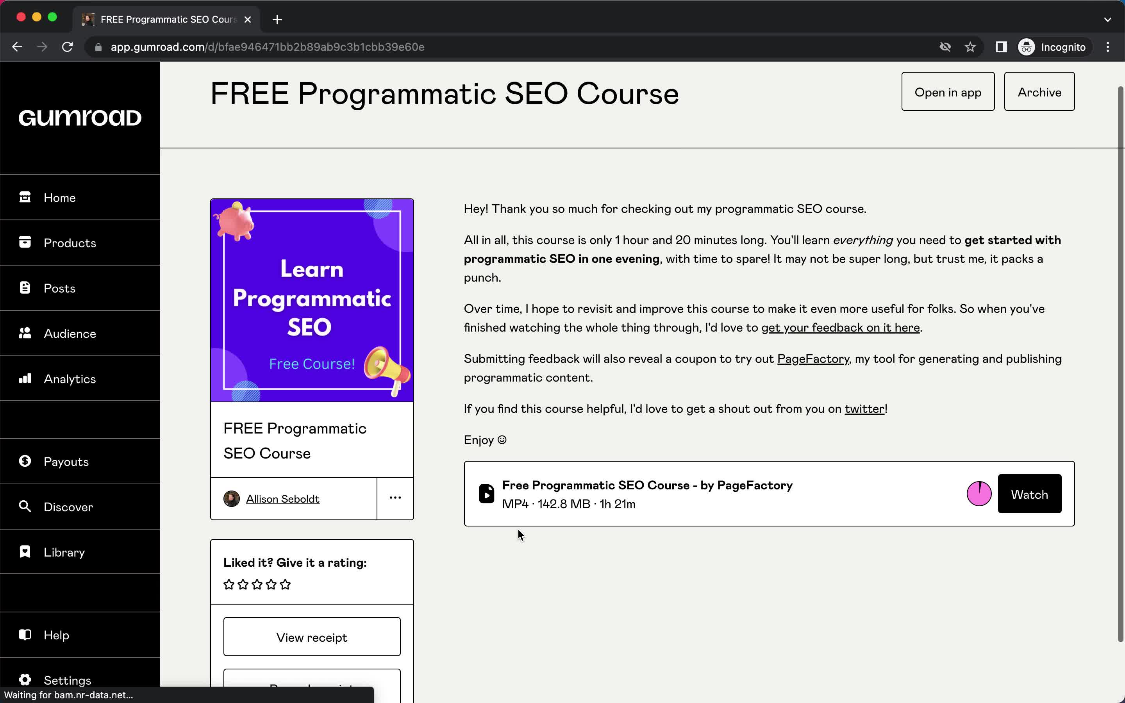
Task: Click the file title Free Programmatic SEO Course - by PageFactory
Action: (x=647, y=485)
